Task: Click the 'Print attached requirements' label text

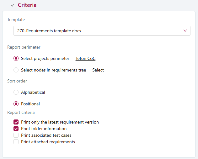Action: tap(48, 142)
